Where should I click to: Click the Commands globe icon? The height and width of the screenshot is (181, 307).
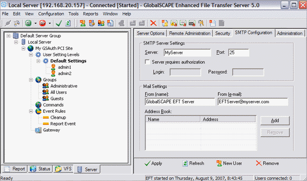[x=38, y=105]
